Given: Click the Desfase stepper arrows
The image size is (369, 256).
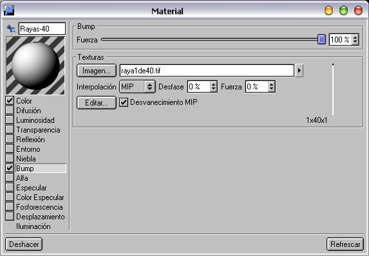Looking at the screenshot, I should 213,86.
